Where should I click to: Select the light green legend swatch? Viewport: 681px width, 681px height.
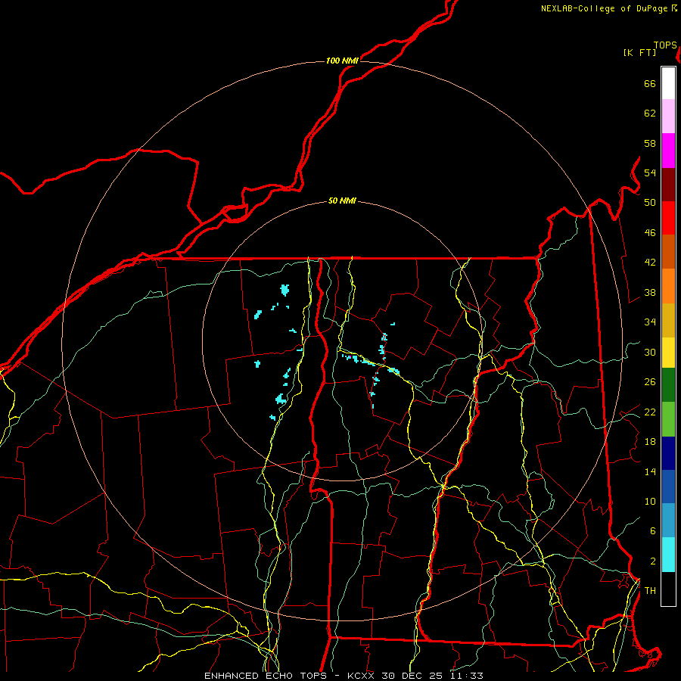pyautogui.click(x=668, y=419)
